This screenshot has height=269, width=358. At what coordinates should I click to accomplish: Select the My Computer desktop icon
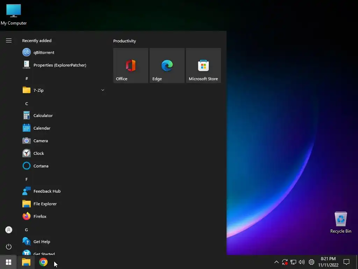14,14
